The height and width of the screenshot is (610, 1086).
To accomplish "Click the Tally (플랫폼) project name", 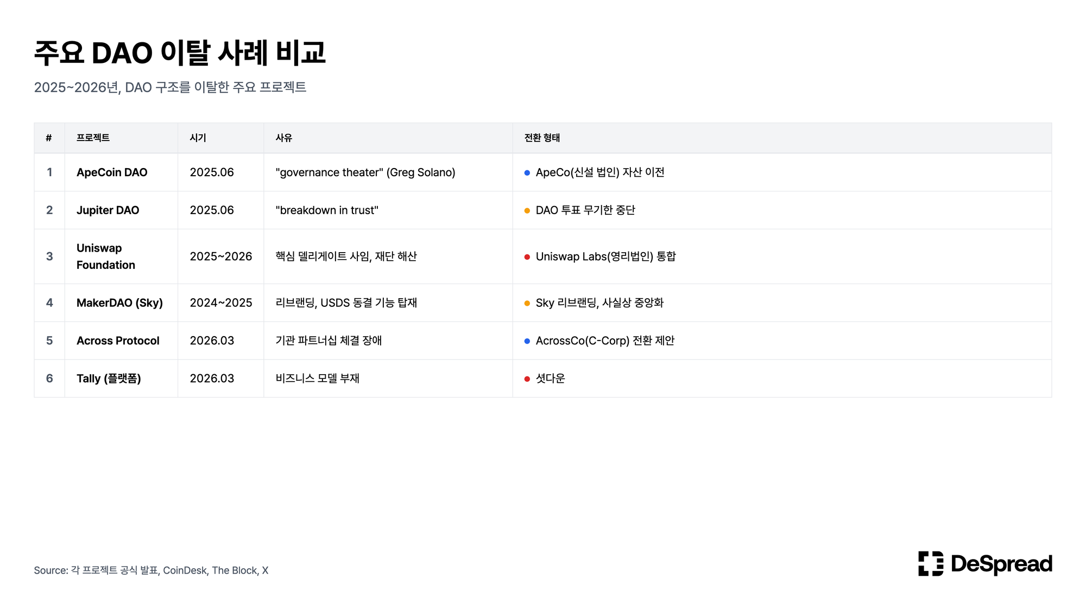I will click(109, 378).
